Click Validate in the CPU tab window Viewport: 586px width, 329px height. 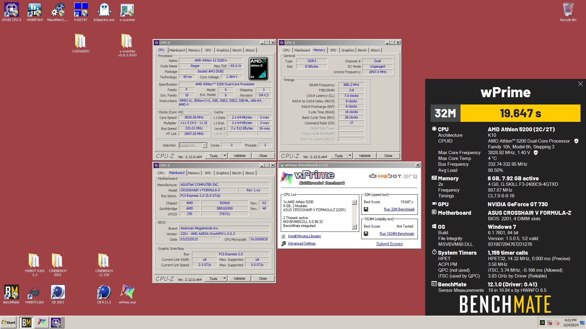[240, 156]
